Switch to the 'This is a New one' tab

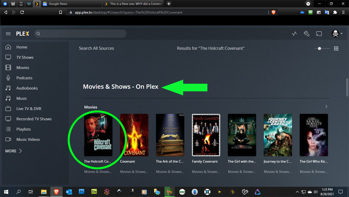(x=134, y=4)
